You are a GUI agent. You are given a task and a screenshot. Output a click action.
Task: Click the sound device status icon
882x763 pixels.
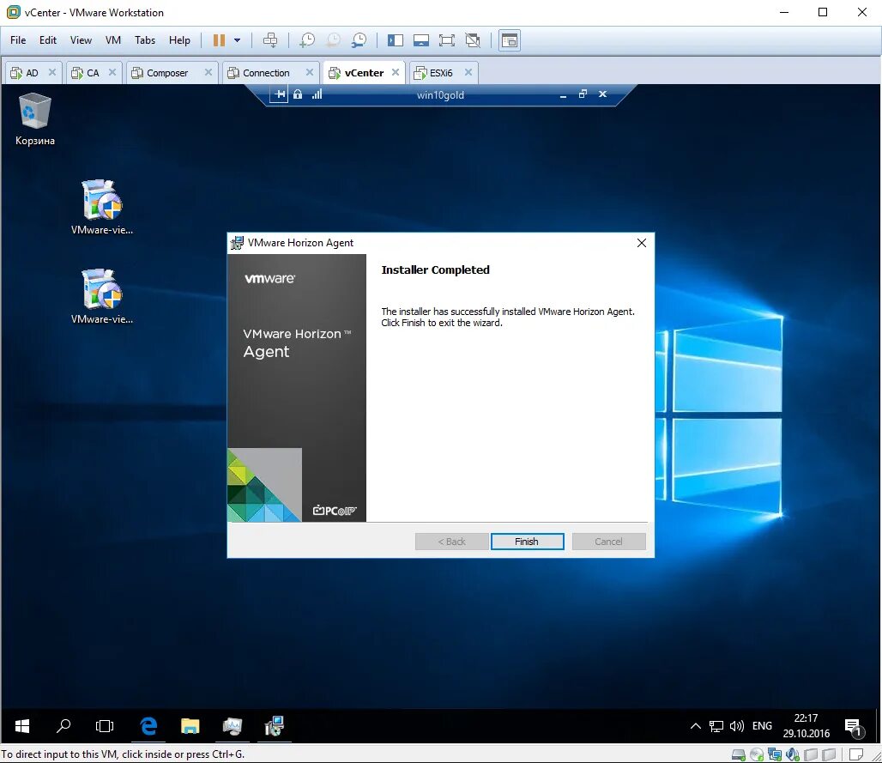pos(791,754)
